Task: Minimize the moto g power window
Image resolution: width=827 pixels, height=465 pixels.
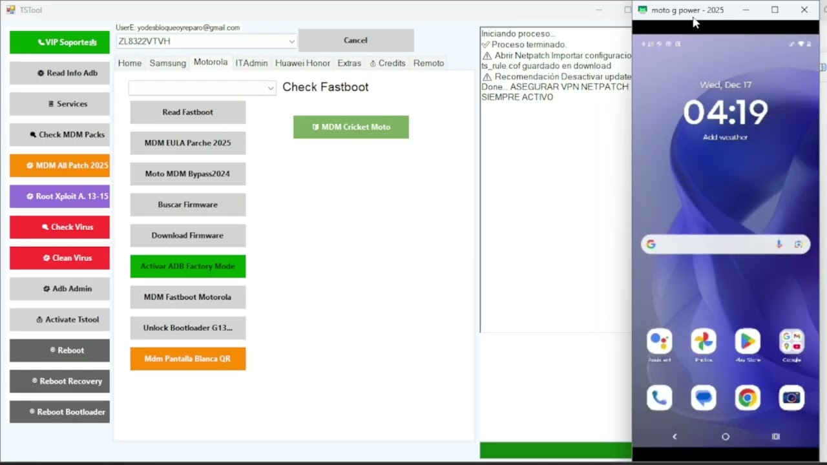Action: point(746,10)
